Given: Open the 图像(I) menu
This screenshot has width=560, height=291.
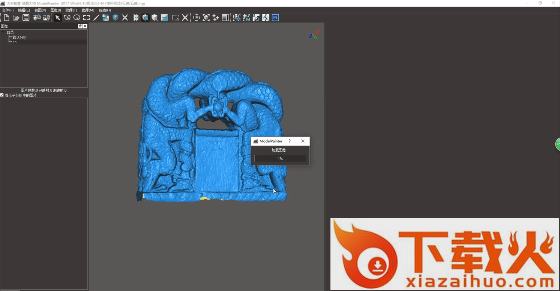Looking at the screenshot, I should click(x=56, y=10).
